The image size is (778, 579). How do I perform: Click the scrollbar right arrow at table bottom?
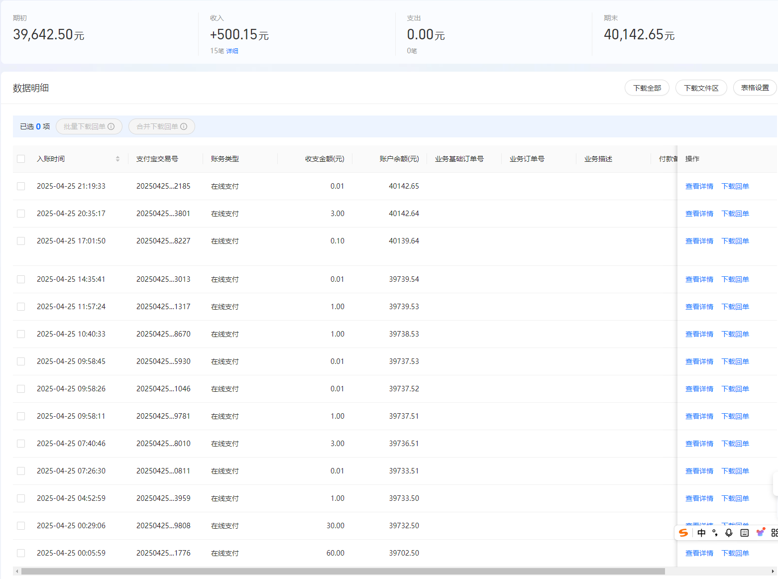pos(773,571)
